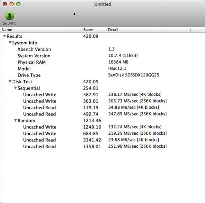Close the Untitled window with red button
The height and width of the screenshot is (203, 205).
point(5,4)
